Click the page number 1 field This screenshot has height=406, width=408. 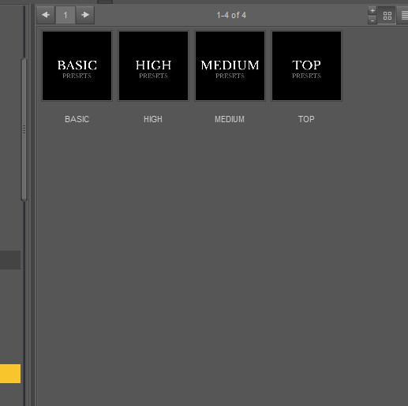point(66,15)
